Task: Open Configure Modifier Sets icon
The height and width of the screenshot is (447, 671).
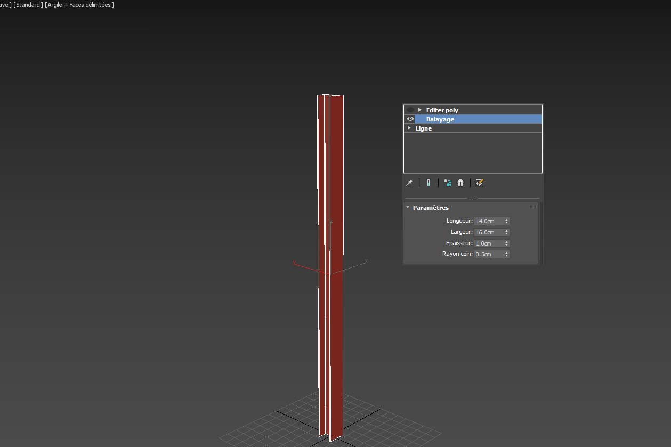Action: tap(479, 183)
